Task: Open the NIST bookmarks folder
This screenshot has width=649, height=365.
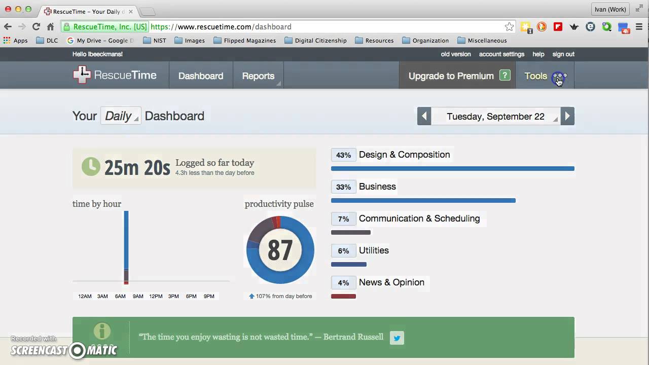Action: (155, 41)
